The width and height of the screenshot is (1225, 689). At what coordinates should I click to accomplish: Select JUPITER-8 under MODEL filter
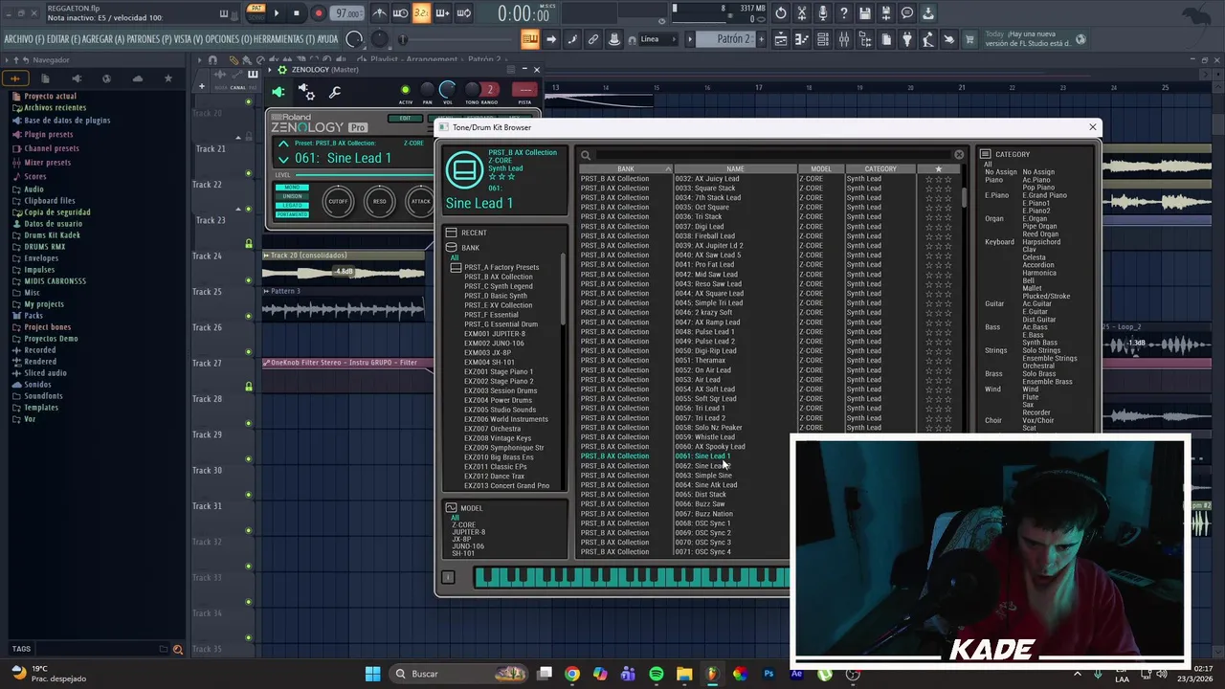click(x=468, y=532)
